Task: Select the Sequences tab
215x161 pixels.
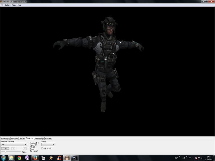Action: (30, 138)
